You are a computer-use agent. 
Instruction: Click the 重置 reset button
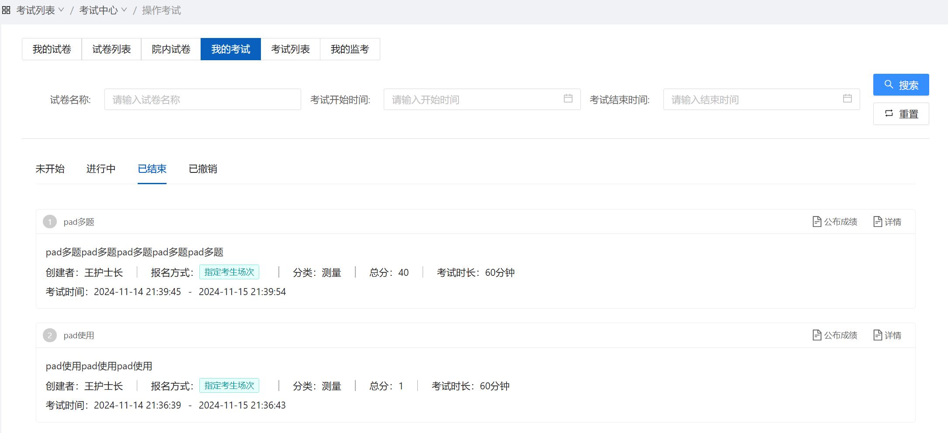[x=901, y=114]
